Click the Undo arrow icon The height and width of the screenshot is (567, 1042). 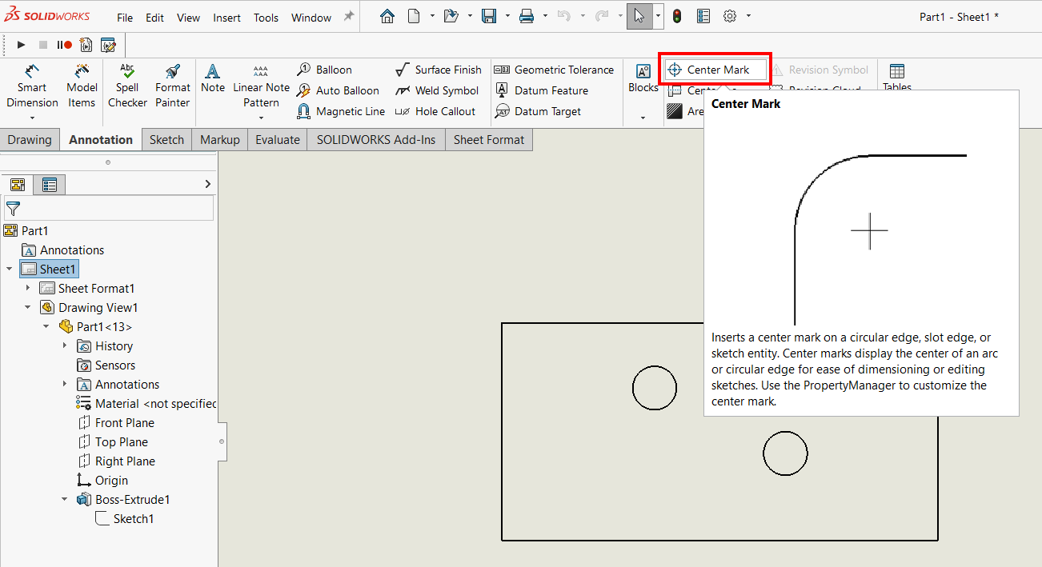(x=564, y=16)
